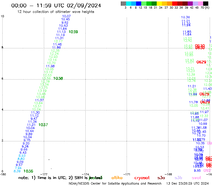The width and height of the screenshot is (212, 186).
Task: Click the wave height value '12.16'
Action: click(x=52, y=60)
